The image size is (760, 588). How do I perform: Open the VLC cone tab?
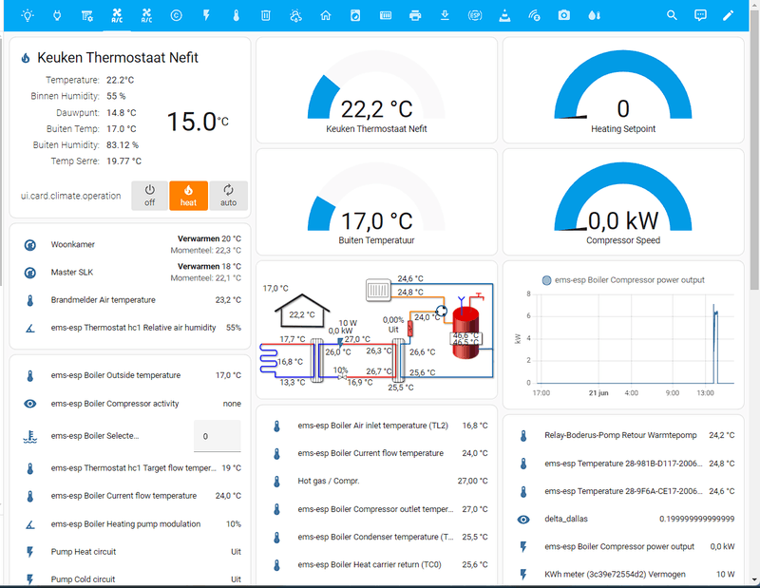point(504,15)
